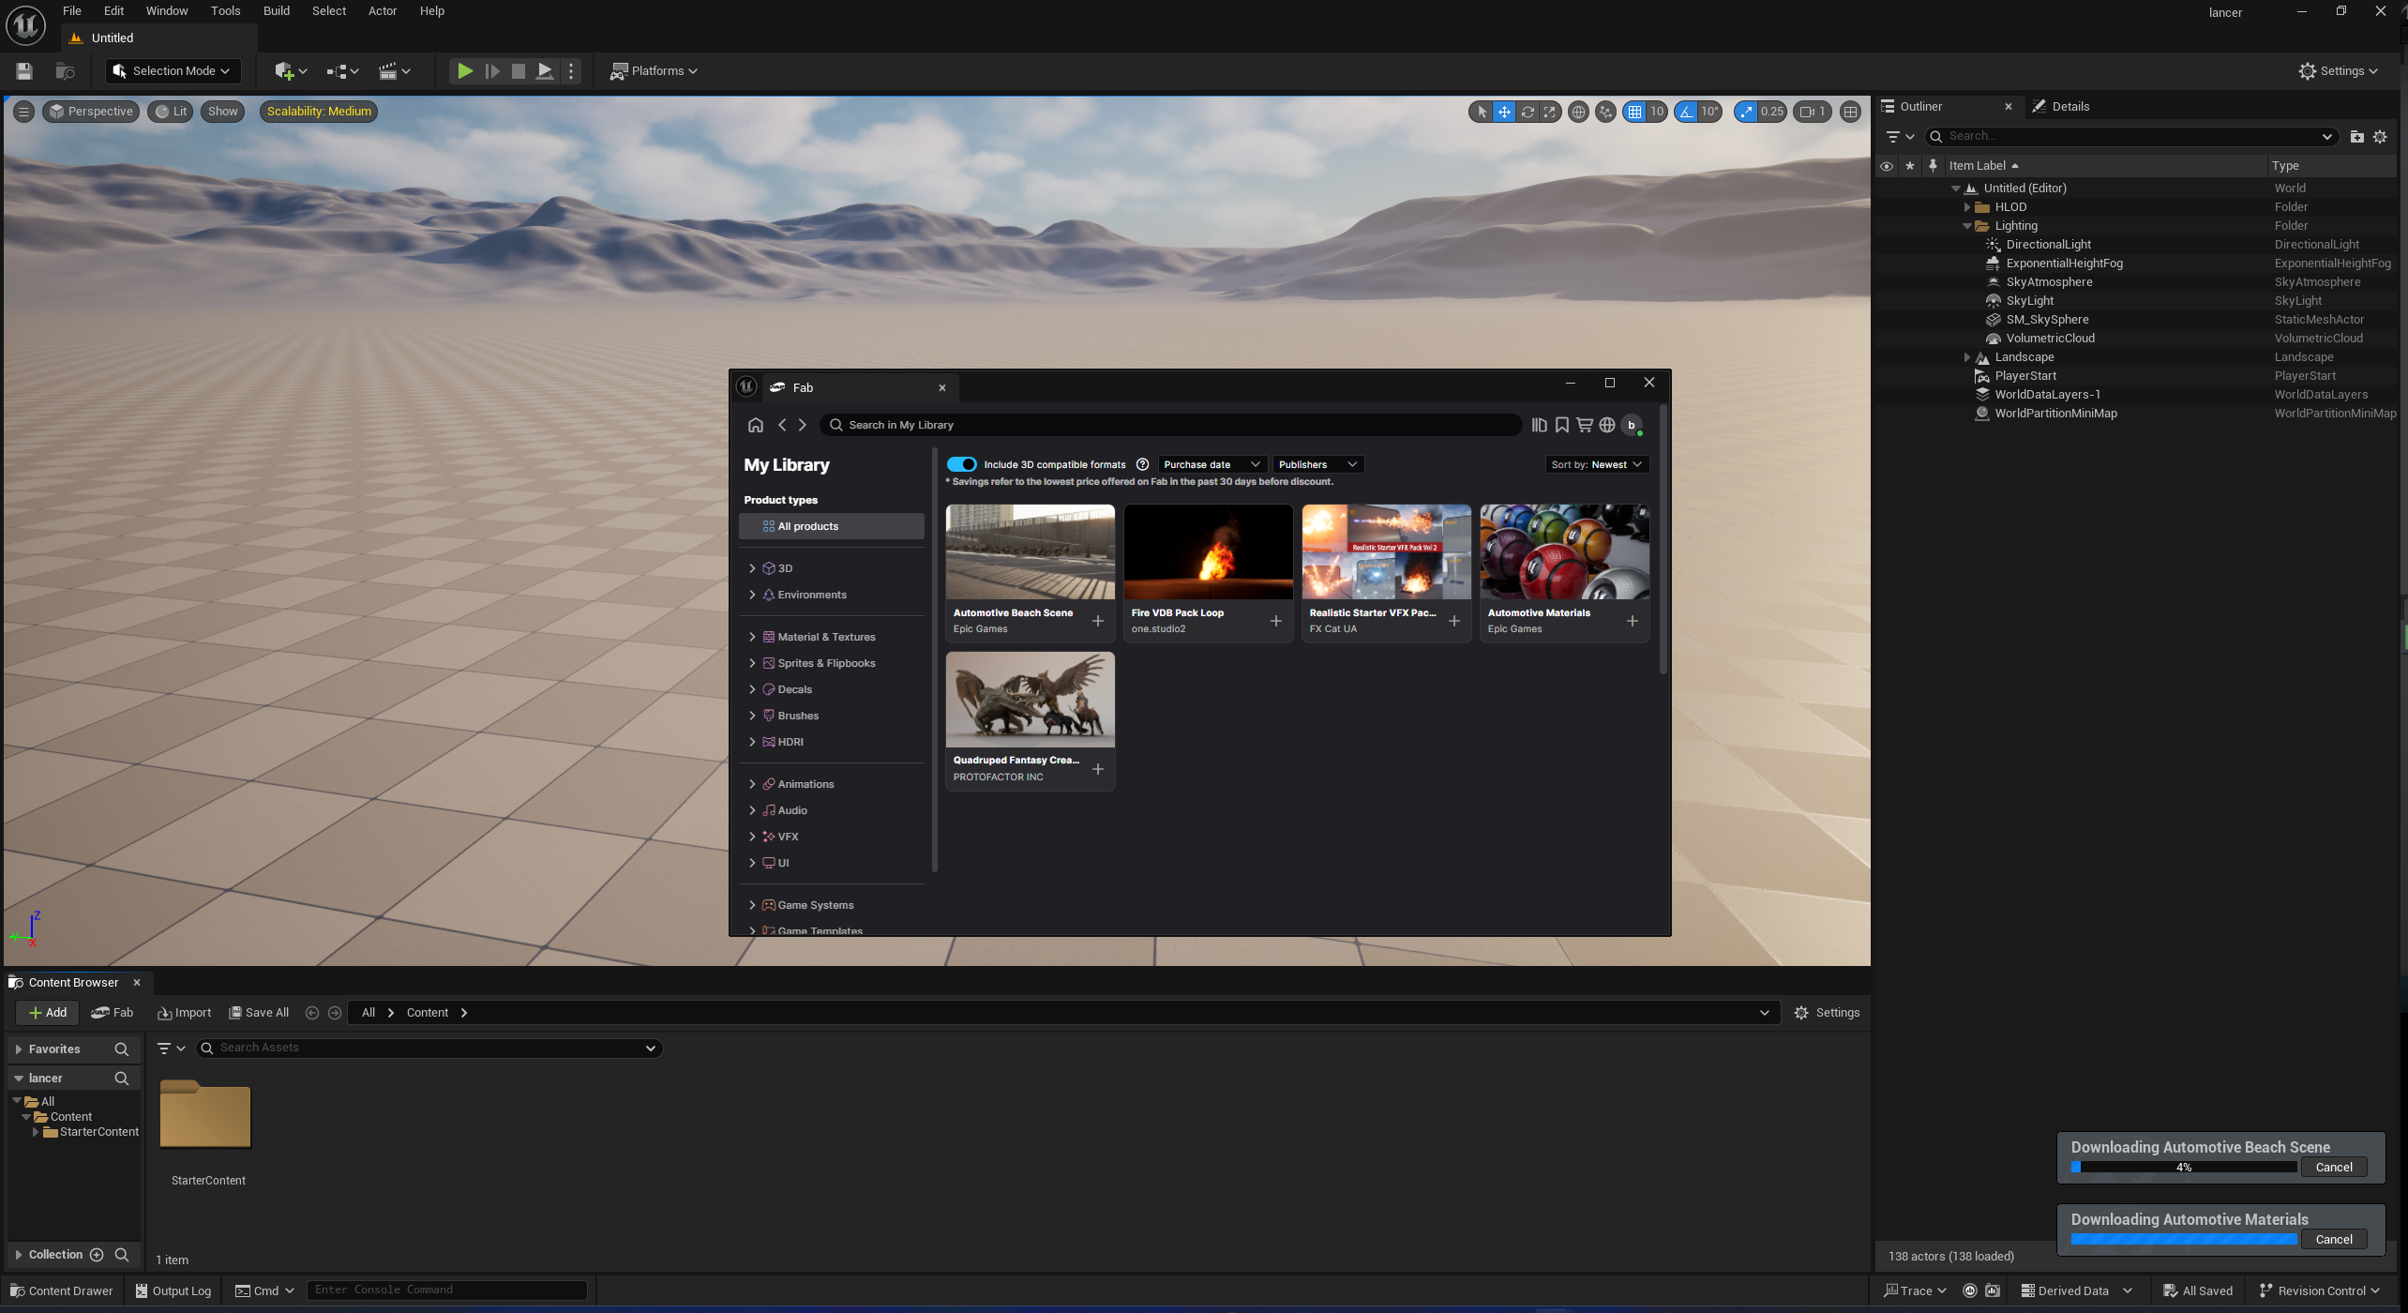Open the Output Log button
The height and width of the screenshot is (1313, 2408).
click(173, 1291)
